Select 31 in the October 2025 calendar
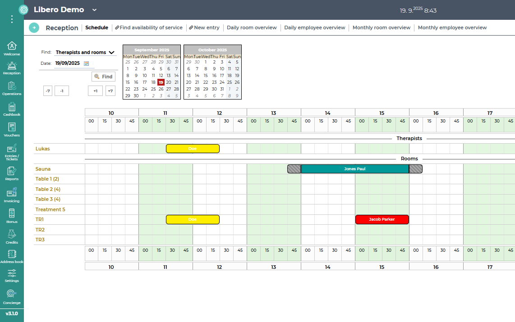This screenshot has height=322, width=515. (x=222, y=89)
